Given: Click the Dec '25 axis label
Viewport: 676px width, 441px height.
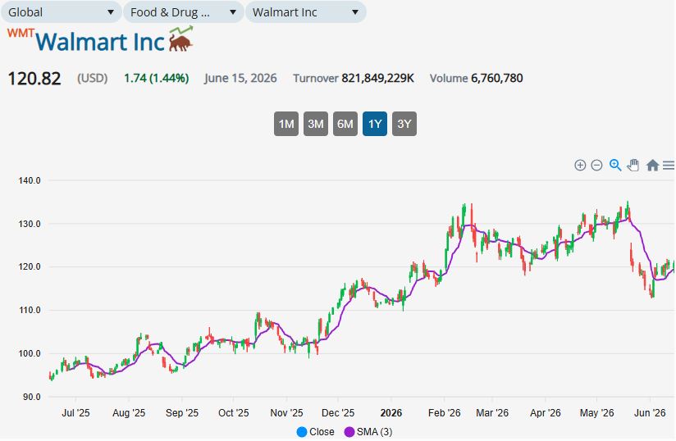Looking at the screenshot, I should [x=338, y=413].
